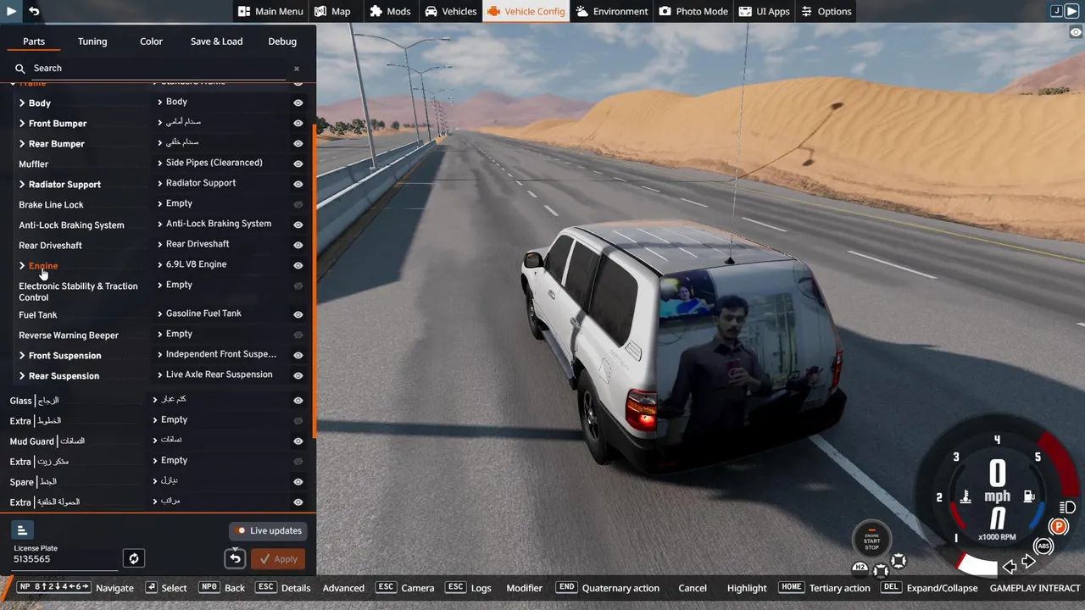This screenshot has width=1085, height=610.
Task: Hide the UI with the top-right eye icon
Action: (1076, 32)
